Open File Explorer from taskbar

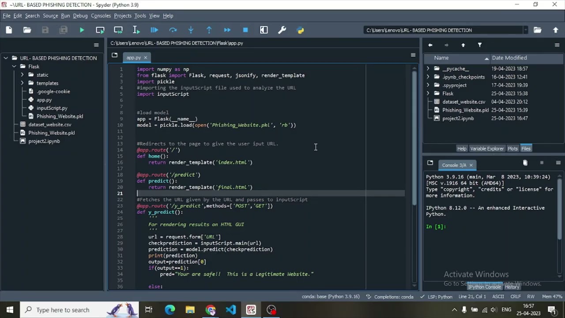pos(190,310)
